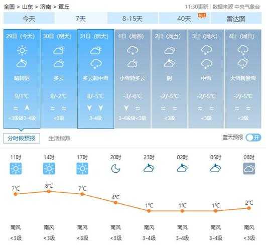
Task: Click the night cloudy icon under 29日
Action: pos(22,63)
